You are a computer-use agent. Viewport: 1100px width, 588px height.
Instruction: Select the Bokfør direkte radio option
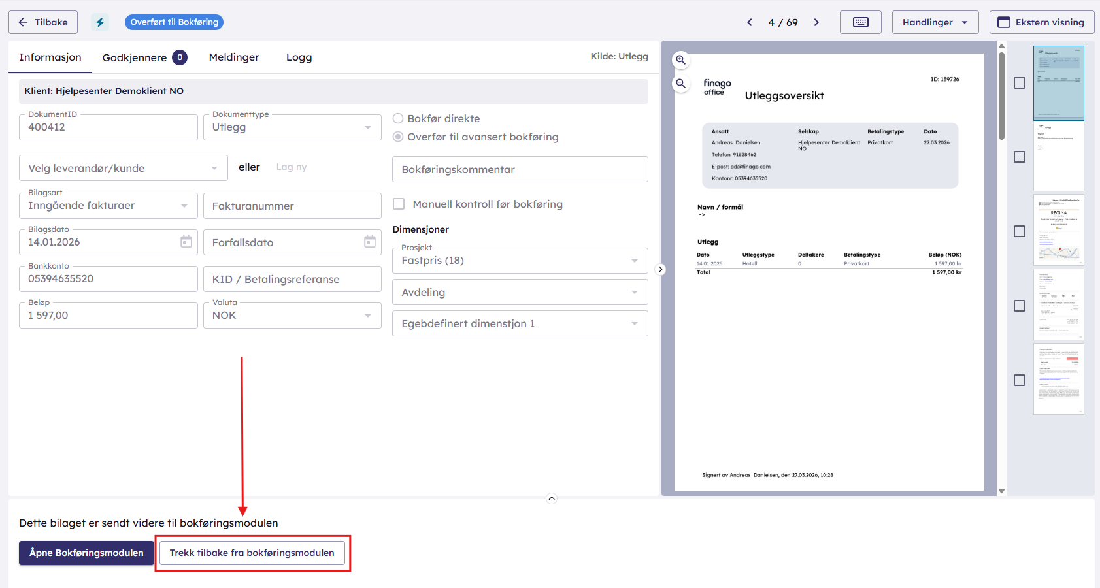click(398, 118)
